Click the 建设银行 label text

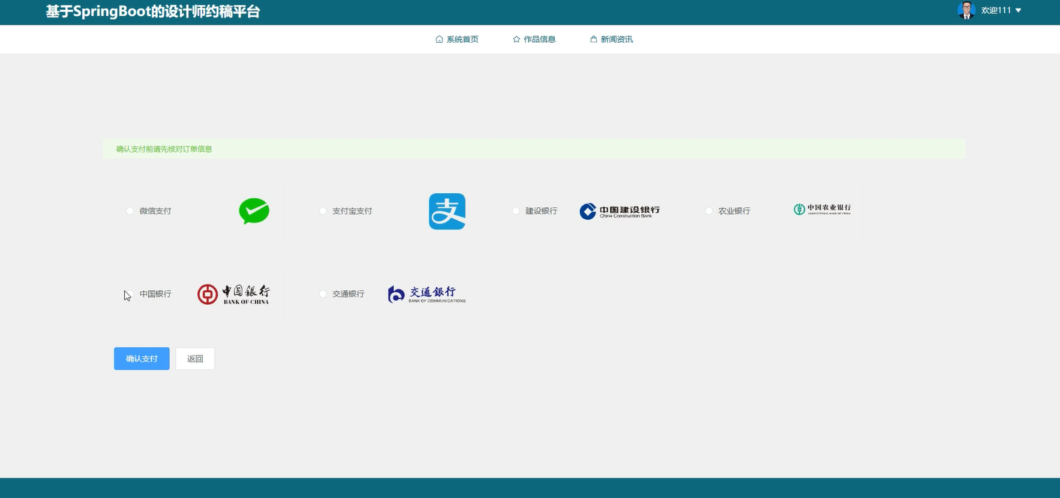tap(541, 211)
